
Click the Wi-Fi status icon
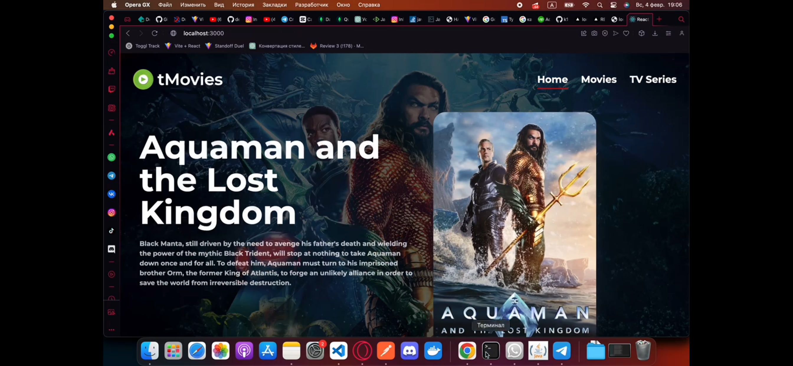[586, 5]
